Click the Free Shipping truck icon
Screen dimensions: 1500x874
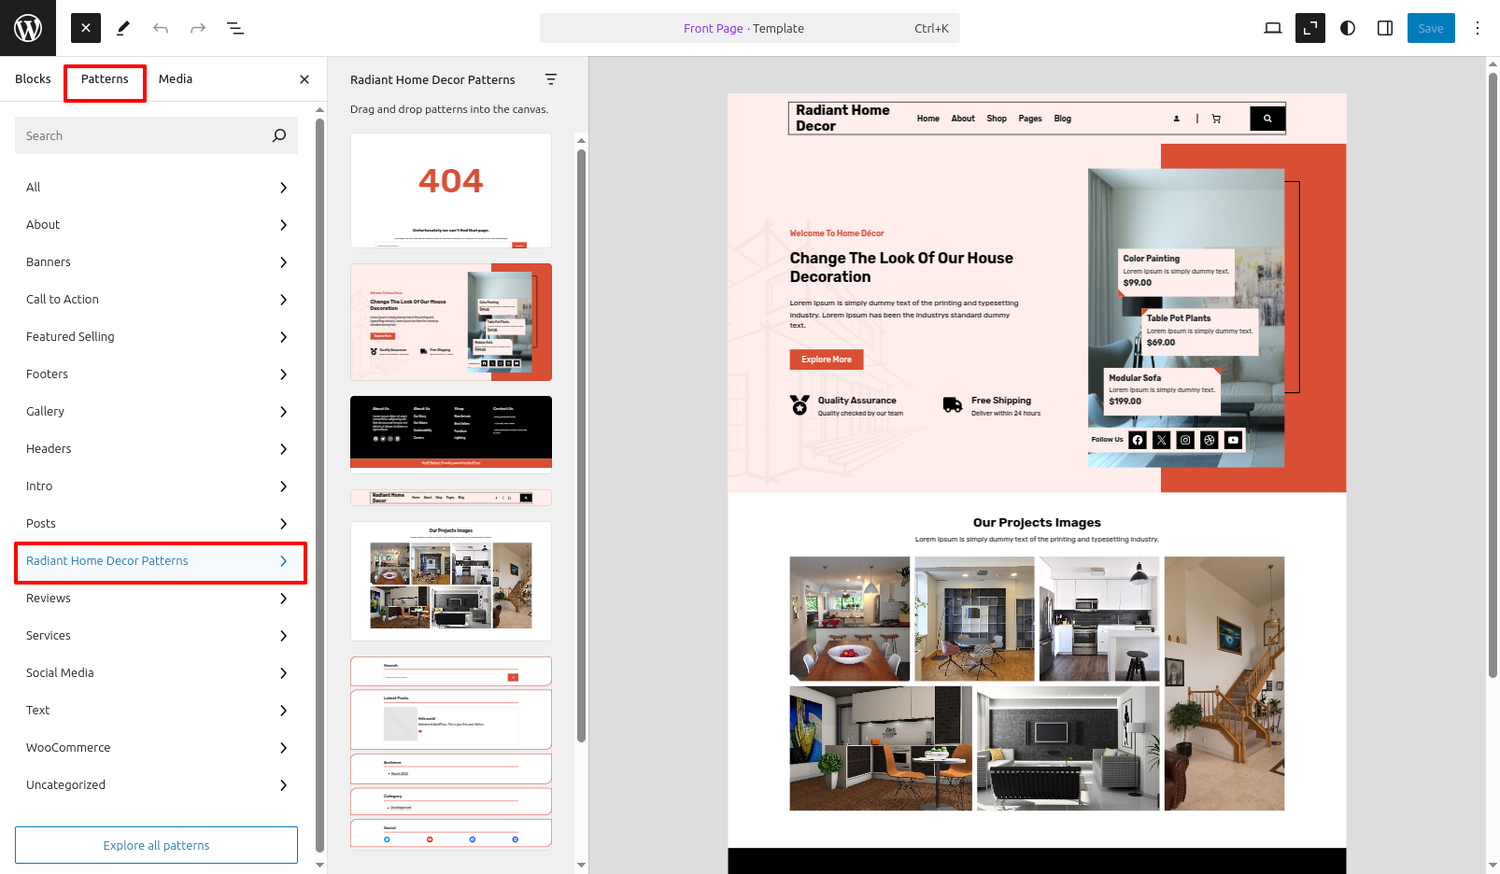[953, 405]
